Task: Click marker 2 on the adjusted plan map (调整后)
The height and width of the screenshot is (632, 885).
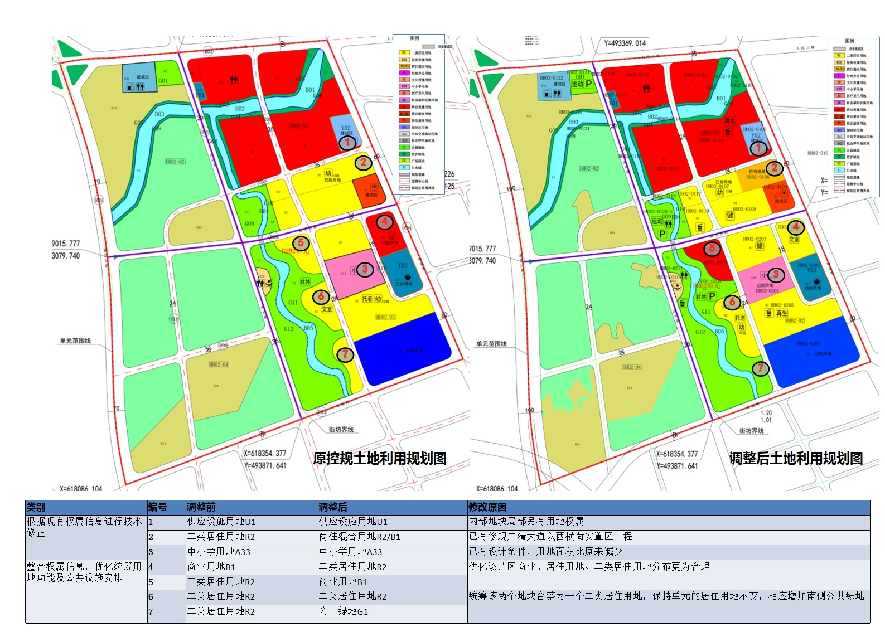Action: 774,168
